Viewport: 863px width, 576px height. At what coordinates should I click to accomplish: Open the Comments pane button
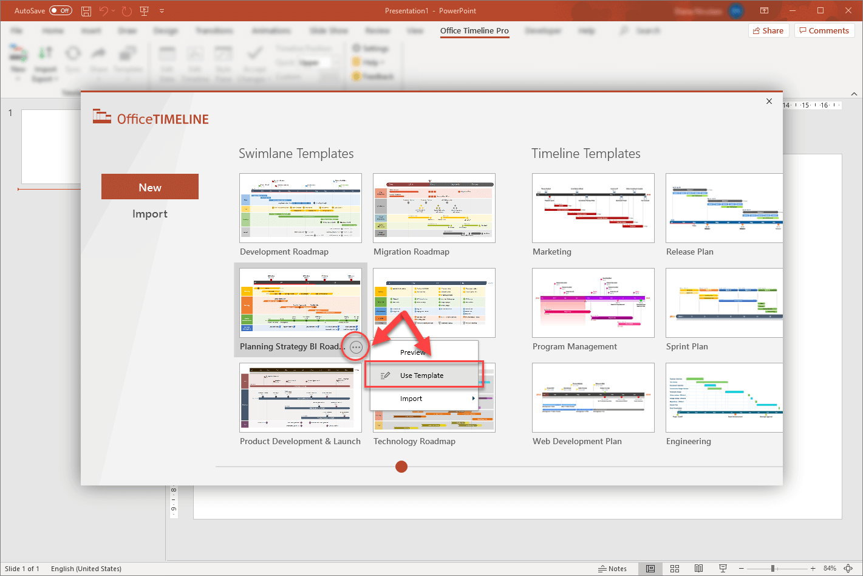[824, 30]
